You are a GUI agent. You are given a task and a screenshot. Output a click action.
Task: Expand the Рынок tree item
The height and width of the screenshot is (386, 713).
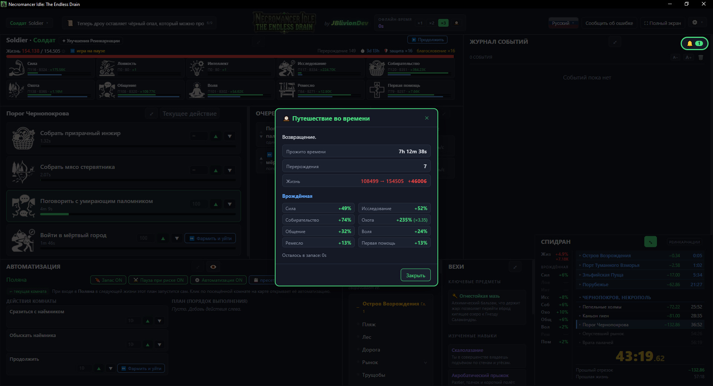425,363
